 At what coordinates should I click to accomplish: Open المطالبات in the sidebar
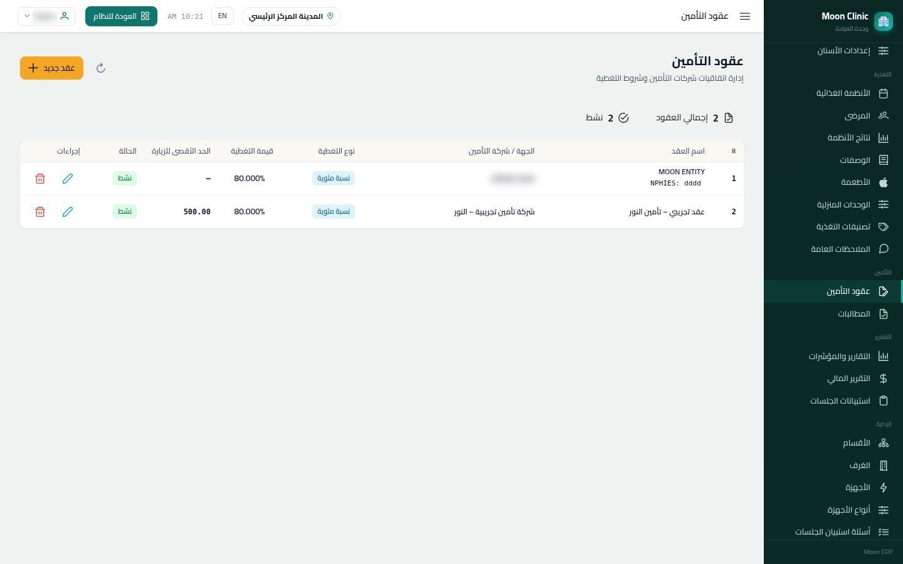click(x=833, y=314)
